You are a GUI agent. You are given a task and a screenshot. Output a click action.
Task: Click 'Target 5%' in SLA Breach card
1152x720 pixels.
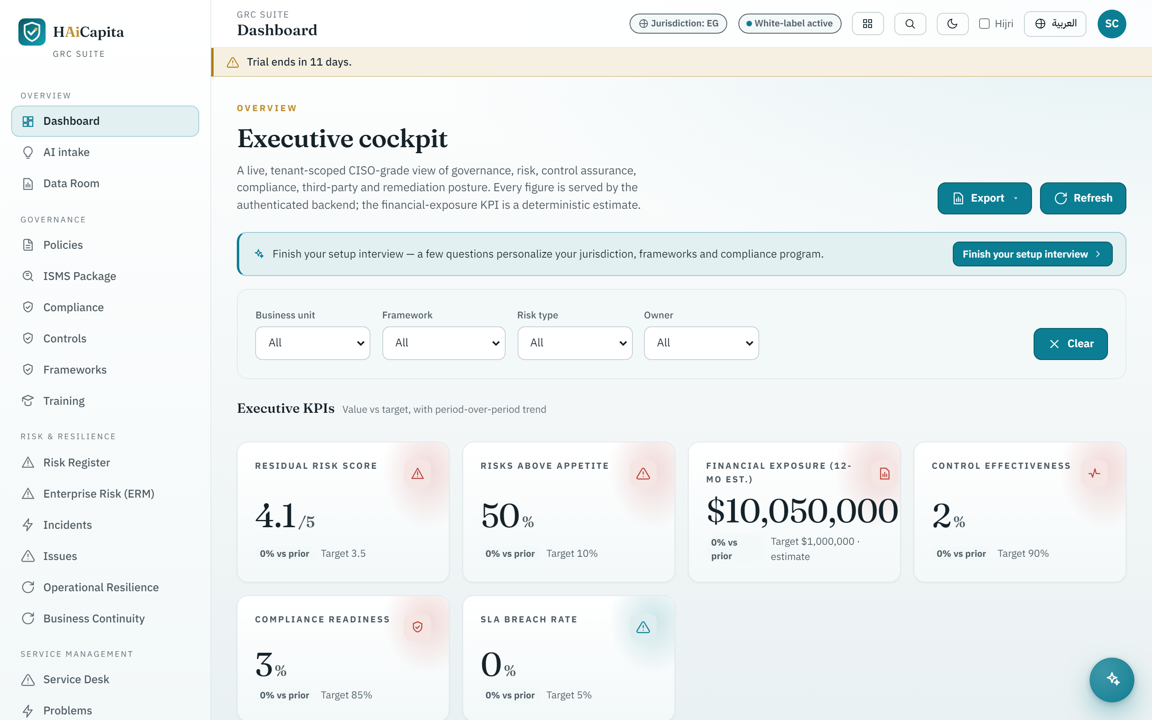coord(569,695)
